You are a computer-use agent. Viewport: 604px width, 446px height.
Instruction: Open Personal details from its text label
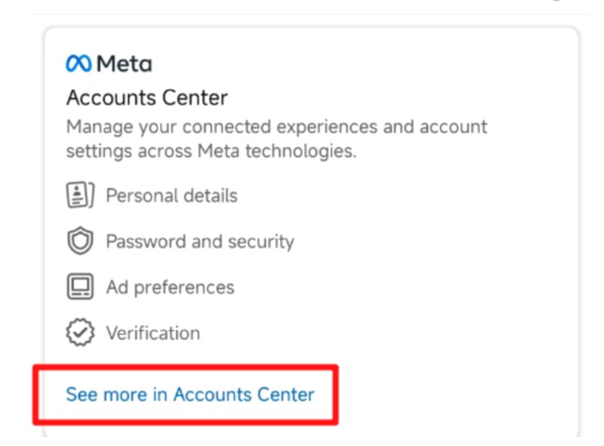click(x=171, y=196)
